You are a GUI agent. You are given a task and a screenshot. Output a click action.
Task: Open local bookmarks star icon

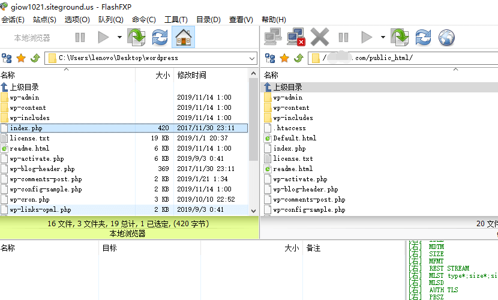click(x=21, y=58)
